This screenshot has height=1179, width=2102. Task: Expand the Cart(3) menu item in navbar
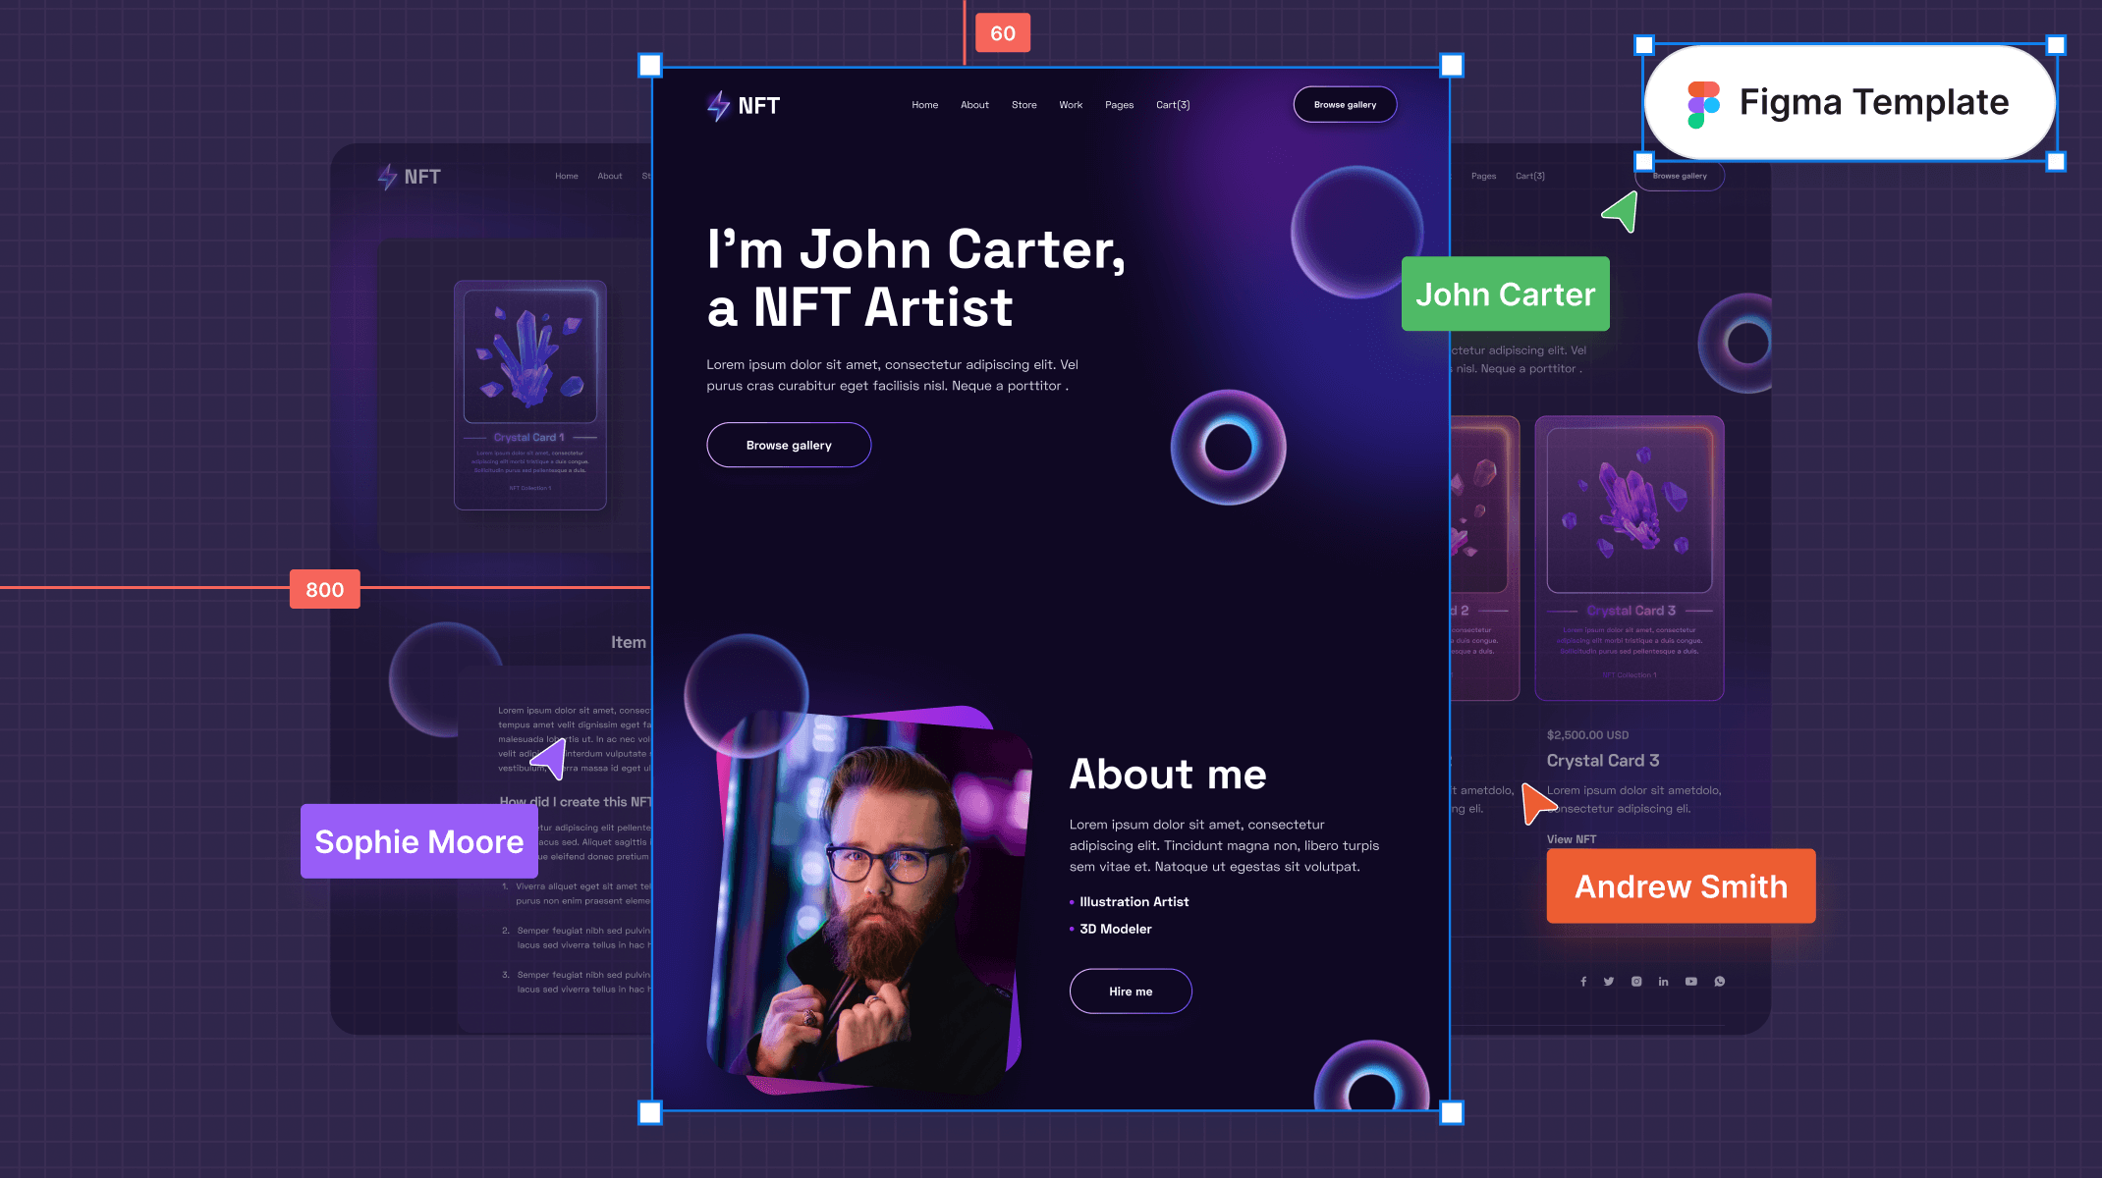pyautogui.click(x=1172, y=104)
